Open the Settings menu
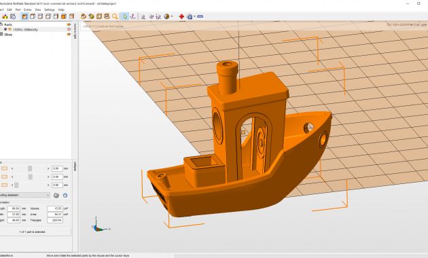The width and height of the screenshot is (428, 258). (50, 10)
